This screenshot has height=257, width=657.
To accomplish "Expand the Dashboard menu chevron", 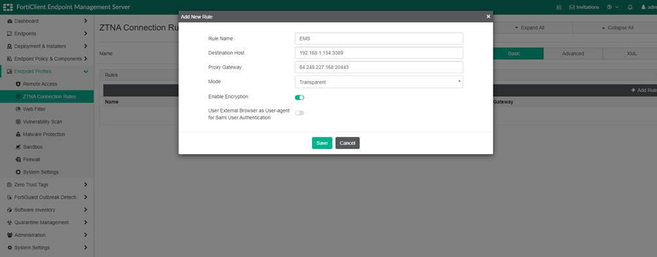I will click(x=86, y=21).
